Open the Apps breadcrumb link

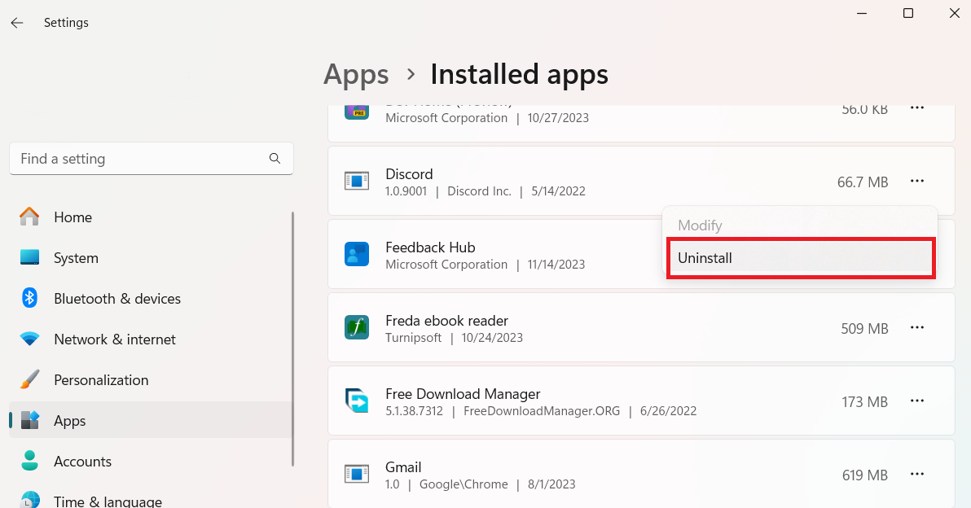(356, 74)
